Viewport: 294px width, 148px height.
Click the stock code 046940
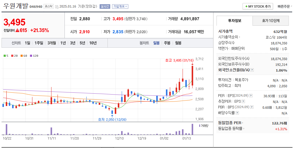(x=36, y=7)
